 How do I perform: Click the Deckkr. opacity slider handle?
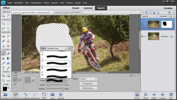63,89
